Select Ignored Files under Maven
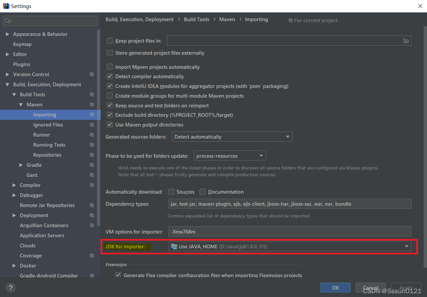 point(48,125)
